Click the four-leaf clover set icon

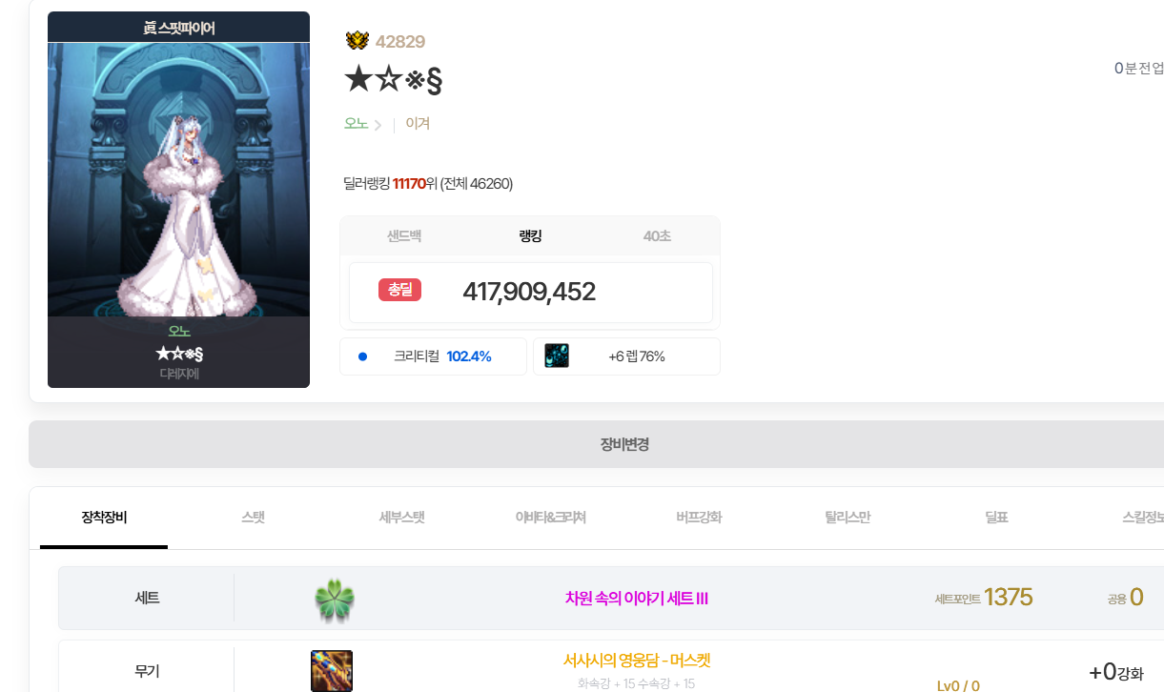(x=334, y=600)
